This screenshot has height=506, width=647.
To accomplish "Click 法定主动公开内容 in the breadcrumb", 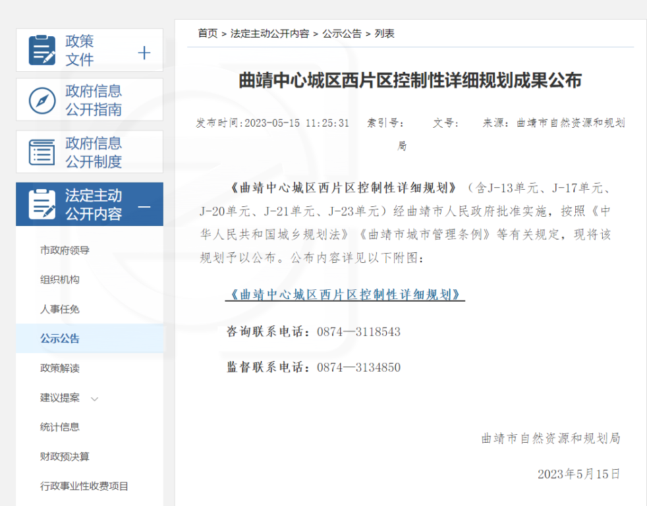I will click(269, 34).
